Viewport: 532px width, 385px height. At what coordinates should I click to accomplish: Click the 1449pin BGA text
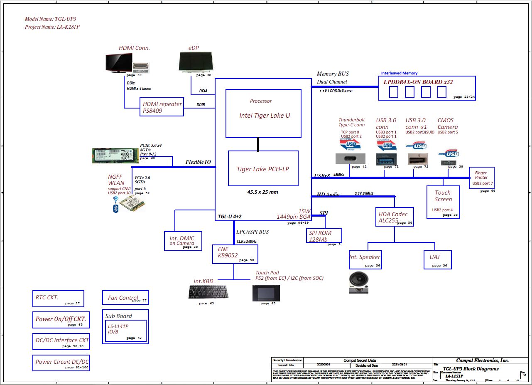coord(294,217)
